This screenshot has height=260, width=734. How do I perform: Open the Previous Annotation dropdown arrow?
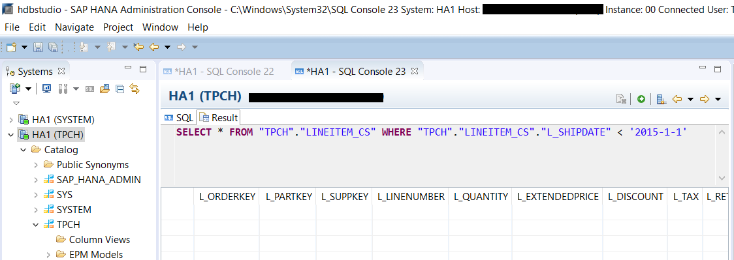[x=125, y=47]
